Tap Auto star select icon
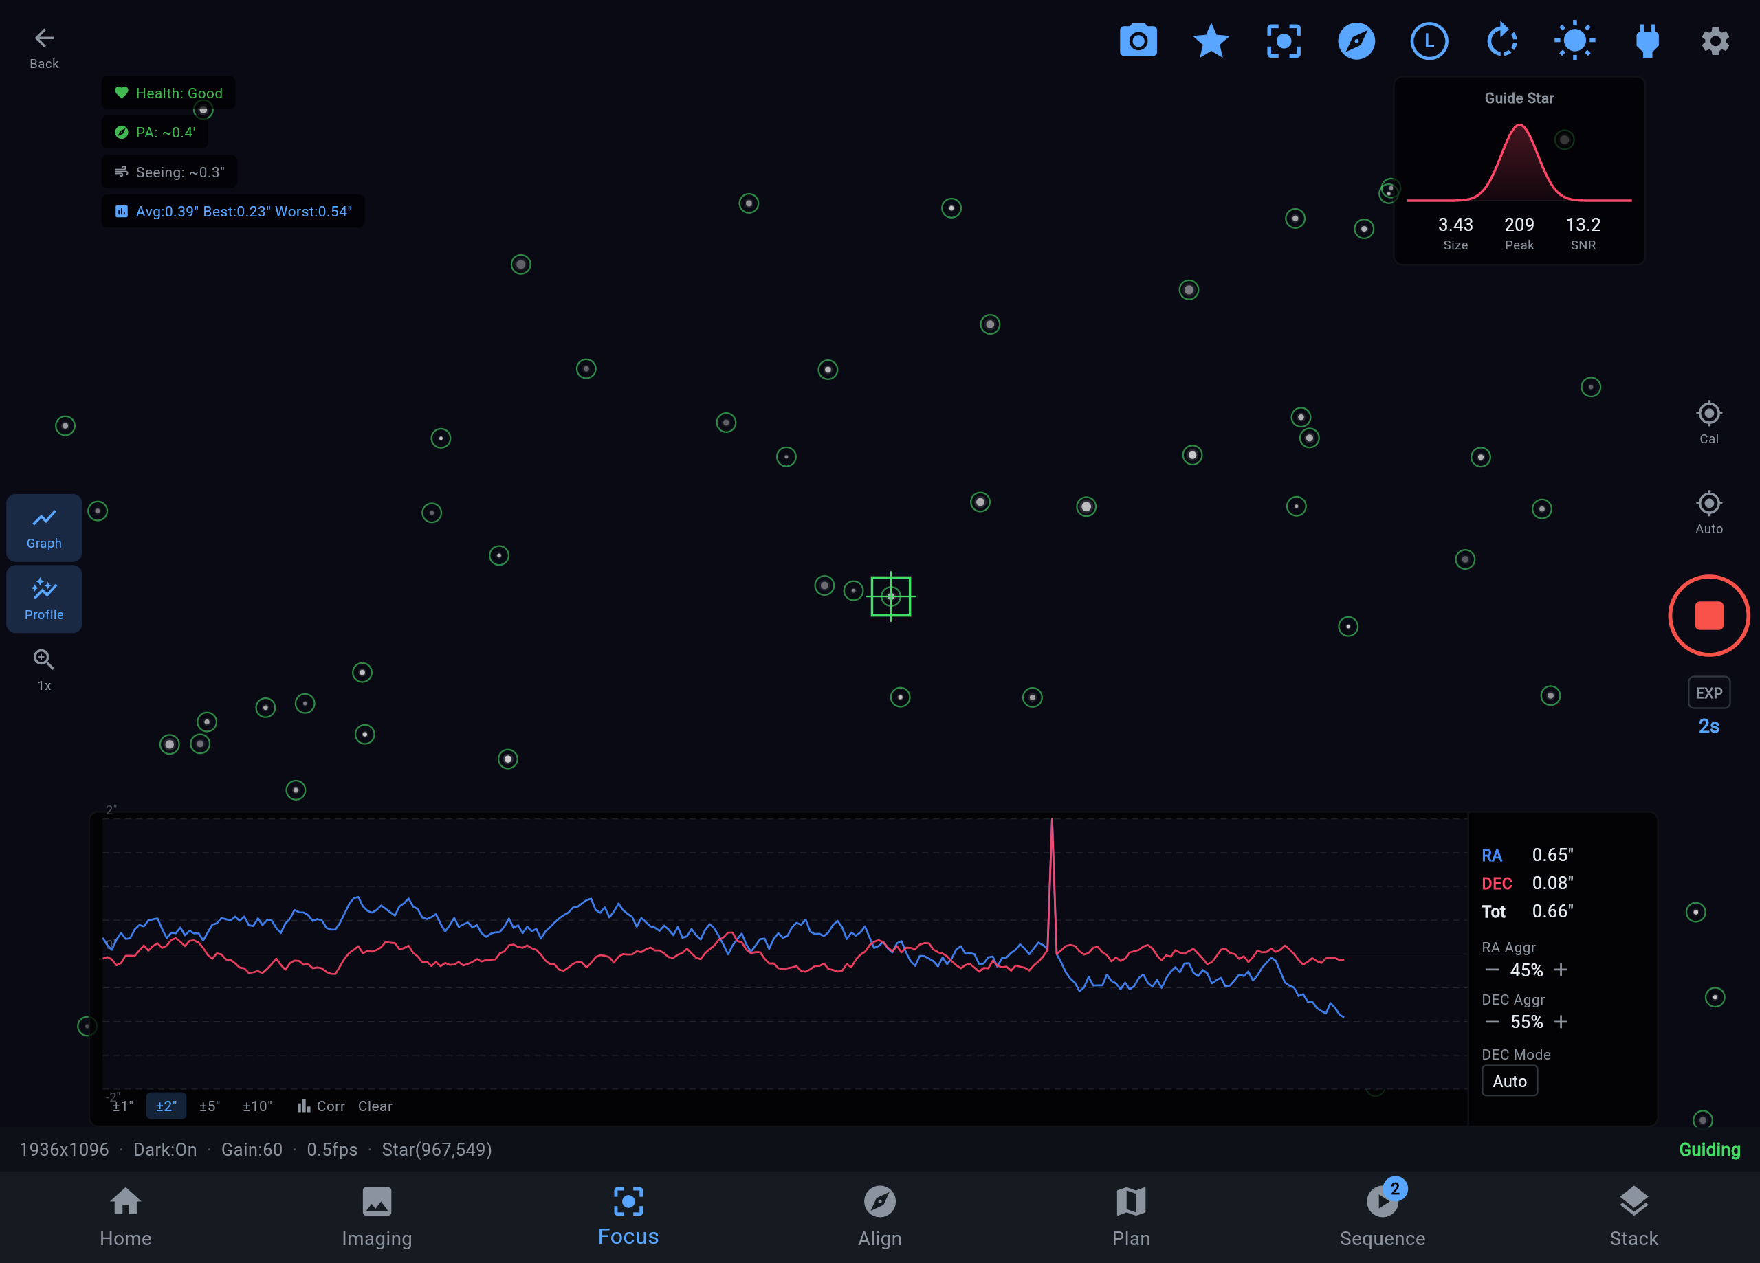Screen dimensions: 1760x1263 click(x=1709, y=513)
